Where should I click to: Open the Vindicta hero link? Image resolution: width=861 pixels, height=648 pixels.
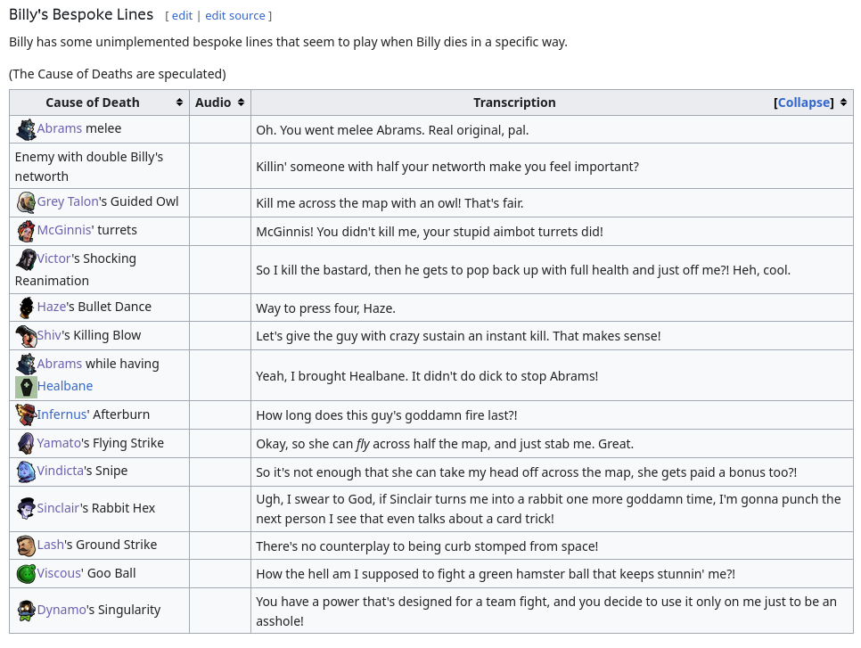(61, 471)
